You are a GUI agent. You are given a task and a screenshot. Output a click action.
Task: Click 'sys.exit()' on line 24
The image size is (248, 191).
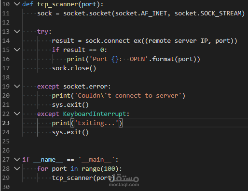coord(70,132)
